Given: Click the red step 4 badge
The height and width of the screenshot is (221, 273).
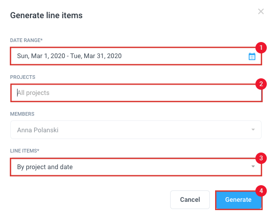Looking at the screenshot, I should click(x=261, y=191).
